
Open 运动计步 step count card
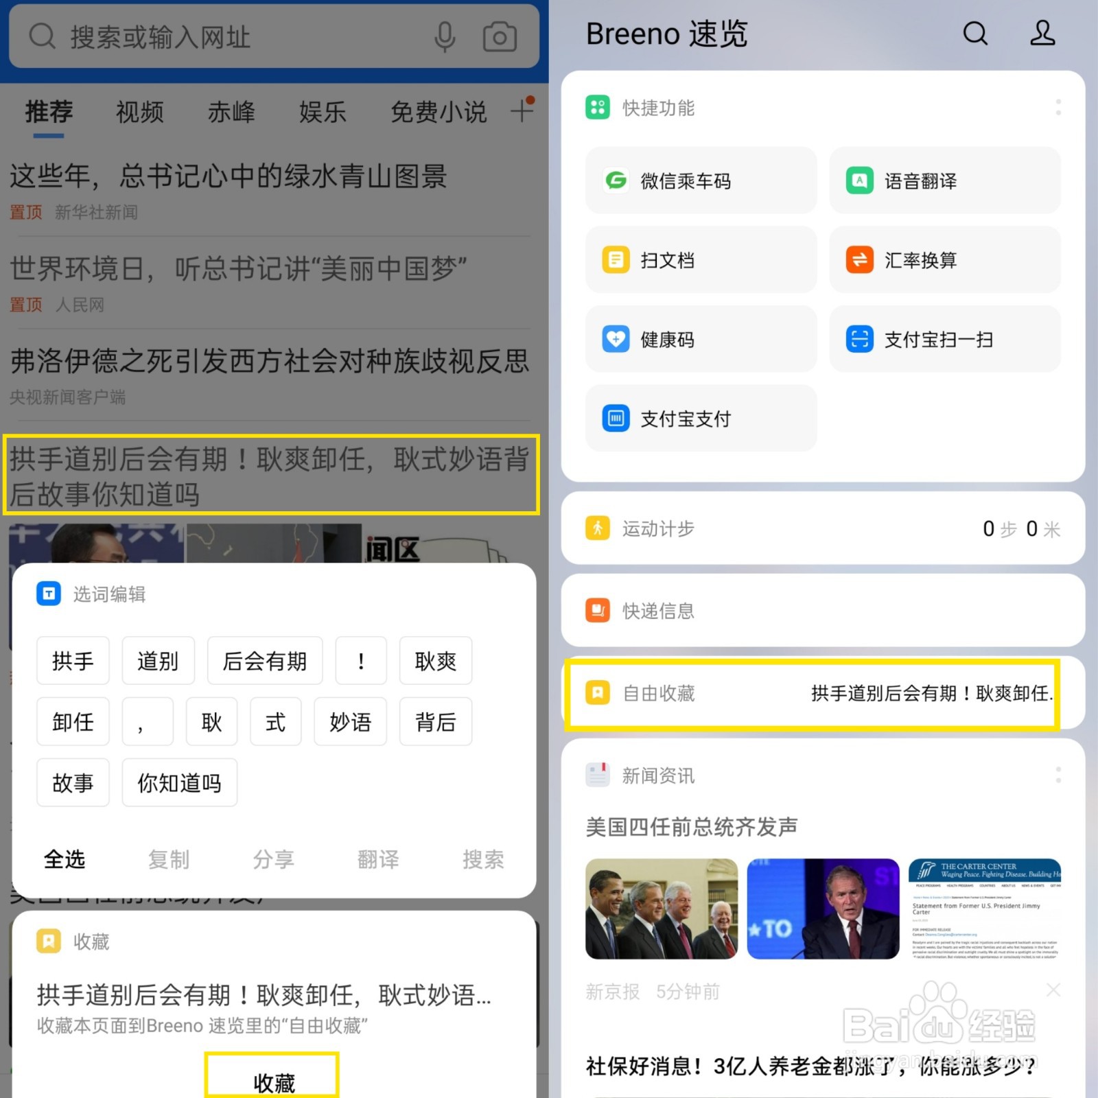(823, 528)
